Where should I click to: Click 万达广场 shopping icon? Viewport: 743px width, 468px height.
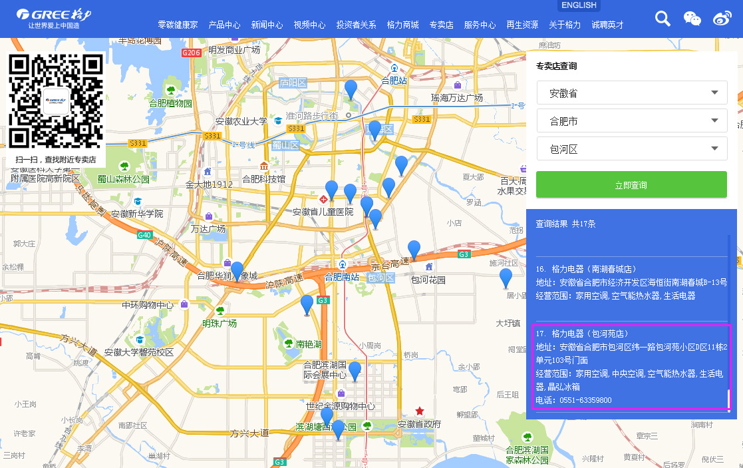pos(208,216)
